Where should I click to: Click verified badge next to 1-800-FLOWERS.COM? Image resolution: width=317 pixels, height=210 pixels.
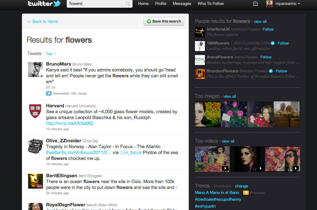pos(273,43)
